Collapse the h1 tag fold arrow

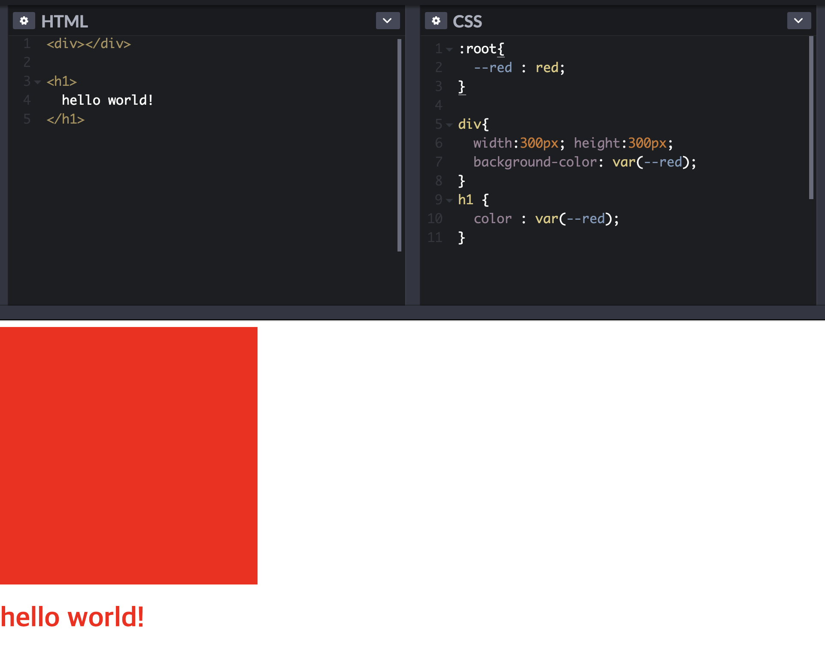coord(38,82)
